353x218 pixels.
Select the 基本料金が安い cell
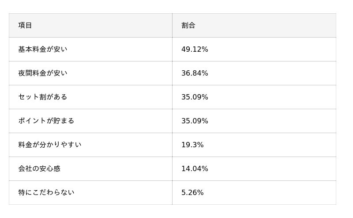(x=43, y=50)
